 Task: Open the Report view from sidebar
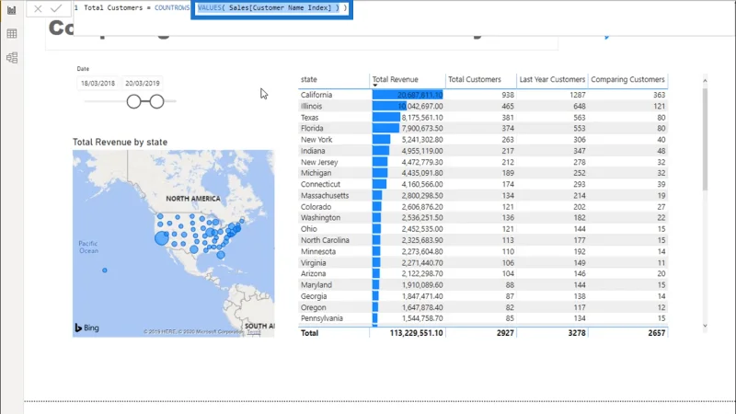(12, 10)
